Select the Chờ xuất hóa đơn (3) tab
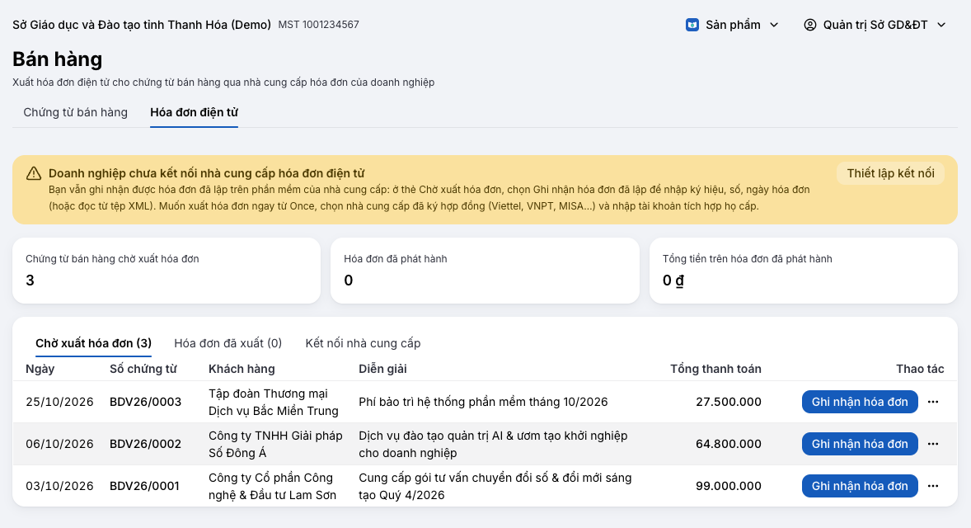The width and height of the screenshot is (971, 528). [93, 343]
